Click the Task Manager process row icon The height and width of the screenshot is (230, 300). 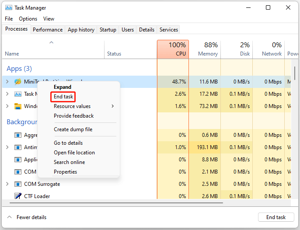click(18, 94)
